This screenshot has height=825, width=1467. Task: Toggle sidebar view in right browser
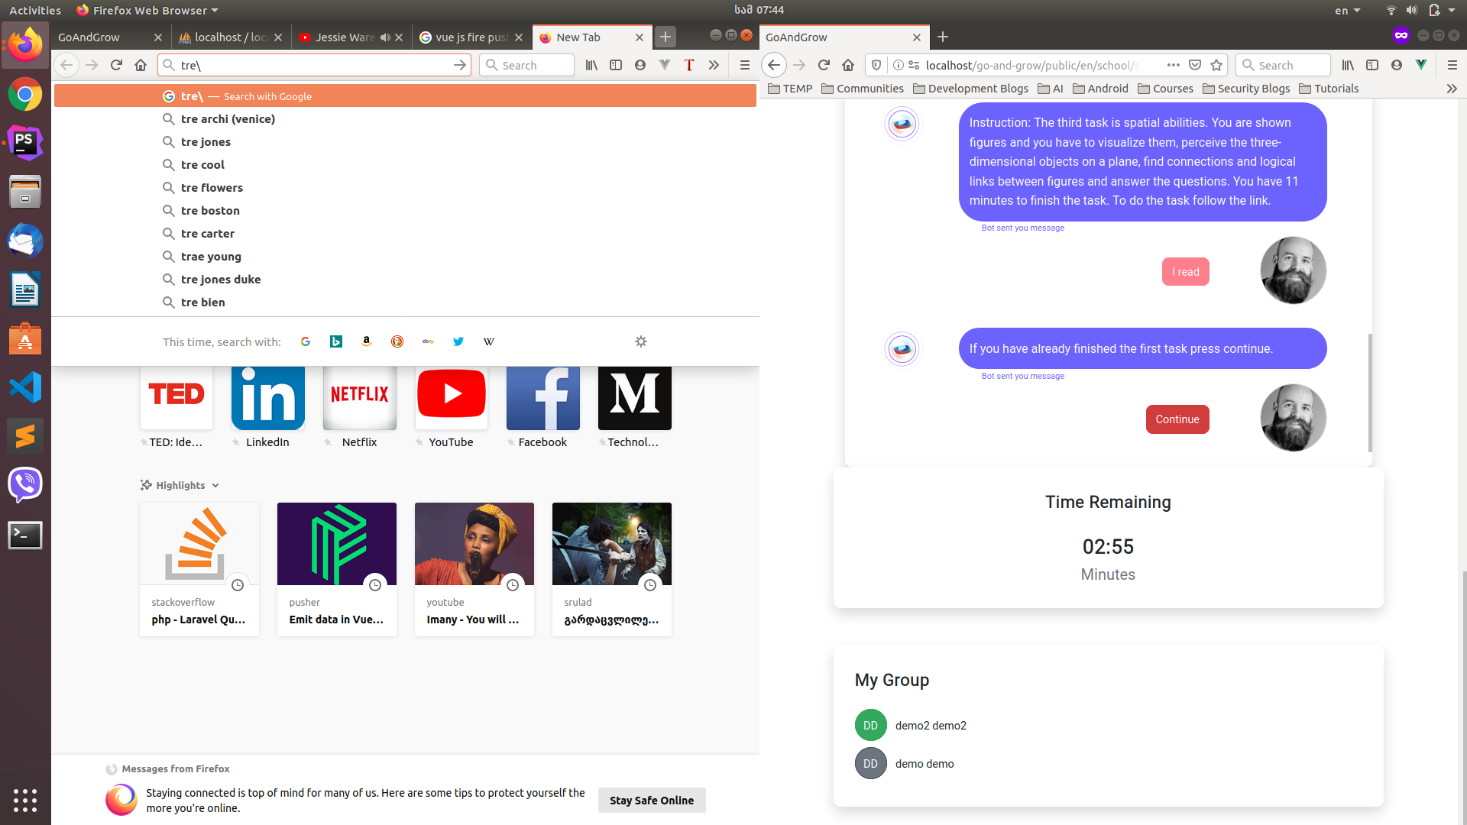1372,65
